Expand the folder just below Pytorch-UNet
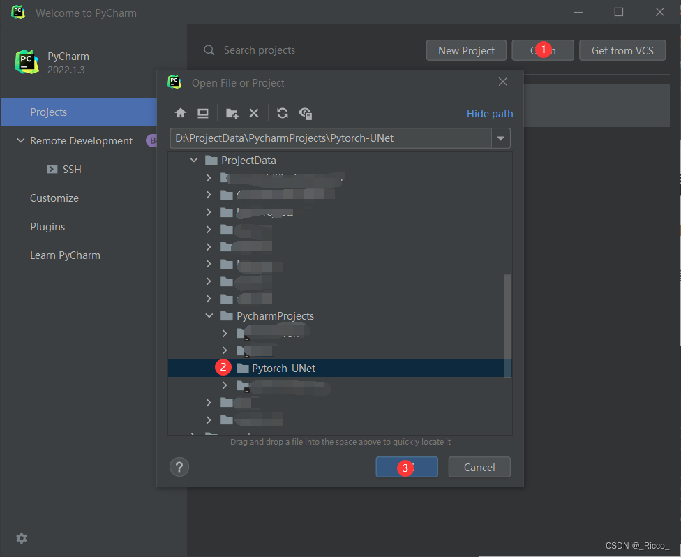Viewport: 681px width, 557px height. [x=225, y=385]
